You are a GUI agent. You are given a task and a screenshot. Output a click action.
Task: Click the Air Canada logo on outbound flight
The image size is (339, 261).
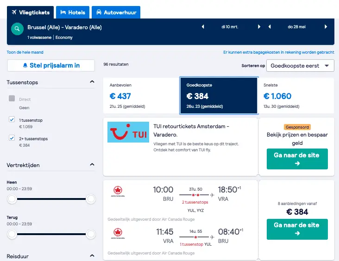coord(118,192)
